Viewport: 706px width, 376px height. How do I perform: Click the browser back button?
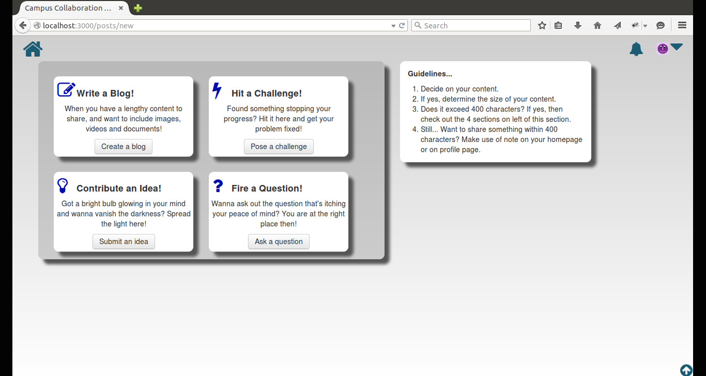[x=22, y=25]
